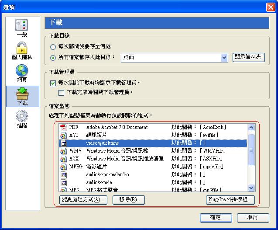The height and width of the screenshot is (230, 278).
Task: Click the 顯示資料夾 button
Action: 248,57
